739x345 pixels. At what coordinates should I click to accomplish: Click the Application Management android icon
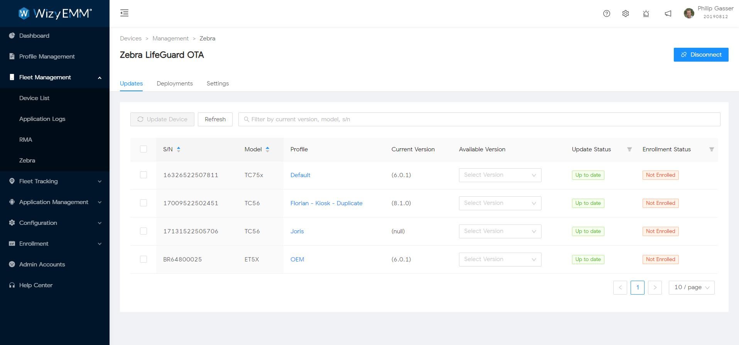12,202
